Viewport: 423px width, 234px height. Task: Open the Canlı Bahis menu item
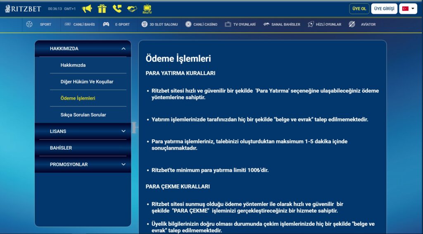[84, 24]
